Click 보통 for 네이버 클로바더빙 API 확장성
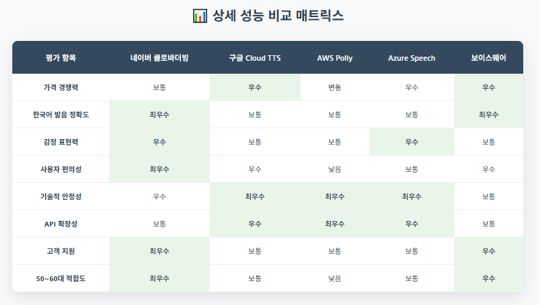This screenshot has width=541, height=305. pos(159,224)
